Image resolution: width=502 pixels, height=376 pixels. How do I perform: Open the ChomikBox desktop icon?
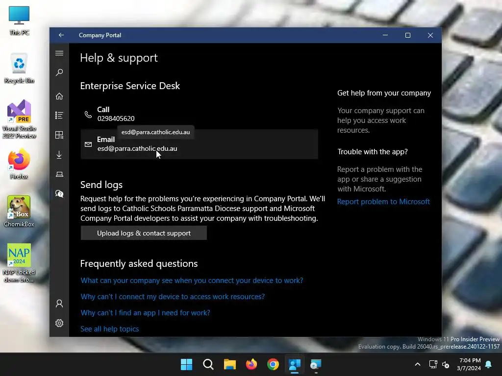click(x=19, y=211)
